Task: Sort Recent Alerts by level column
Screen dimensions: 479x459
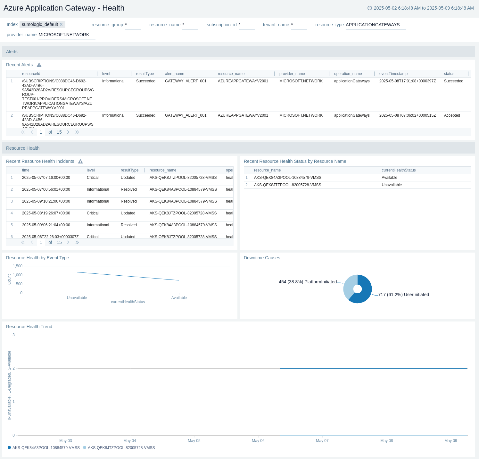Action: point(106,74)
